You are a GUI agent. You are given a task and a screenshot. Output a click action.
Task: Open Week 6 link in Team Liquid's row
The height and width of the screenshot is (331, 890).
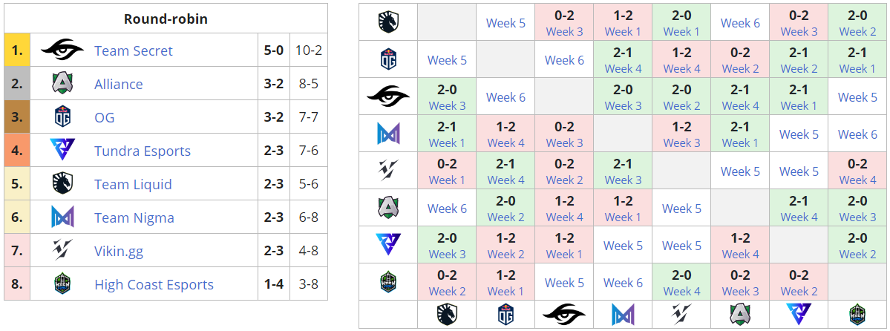pos(740,23)
